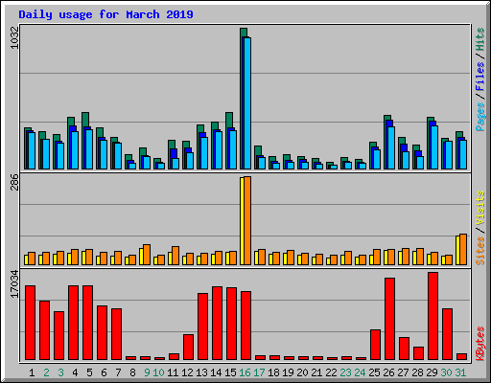The height and width of the screenshot is (383, 491).
Task: Click the Pages / Files / Hits legend
Action: point(480,79)
